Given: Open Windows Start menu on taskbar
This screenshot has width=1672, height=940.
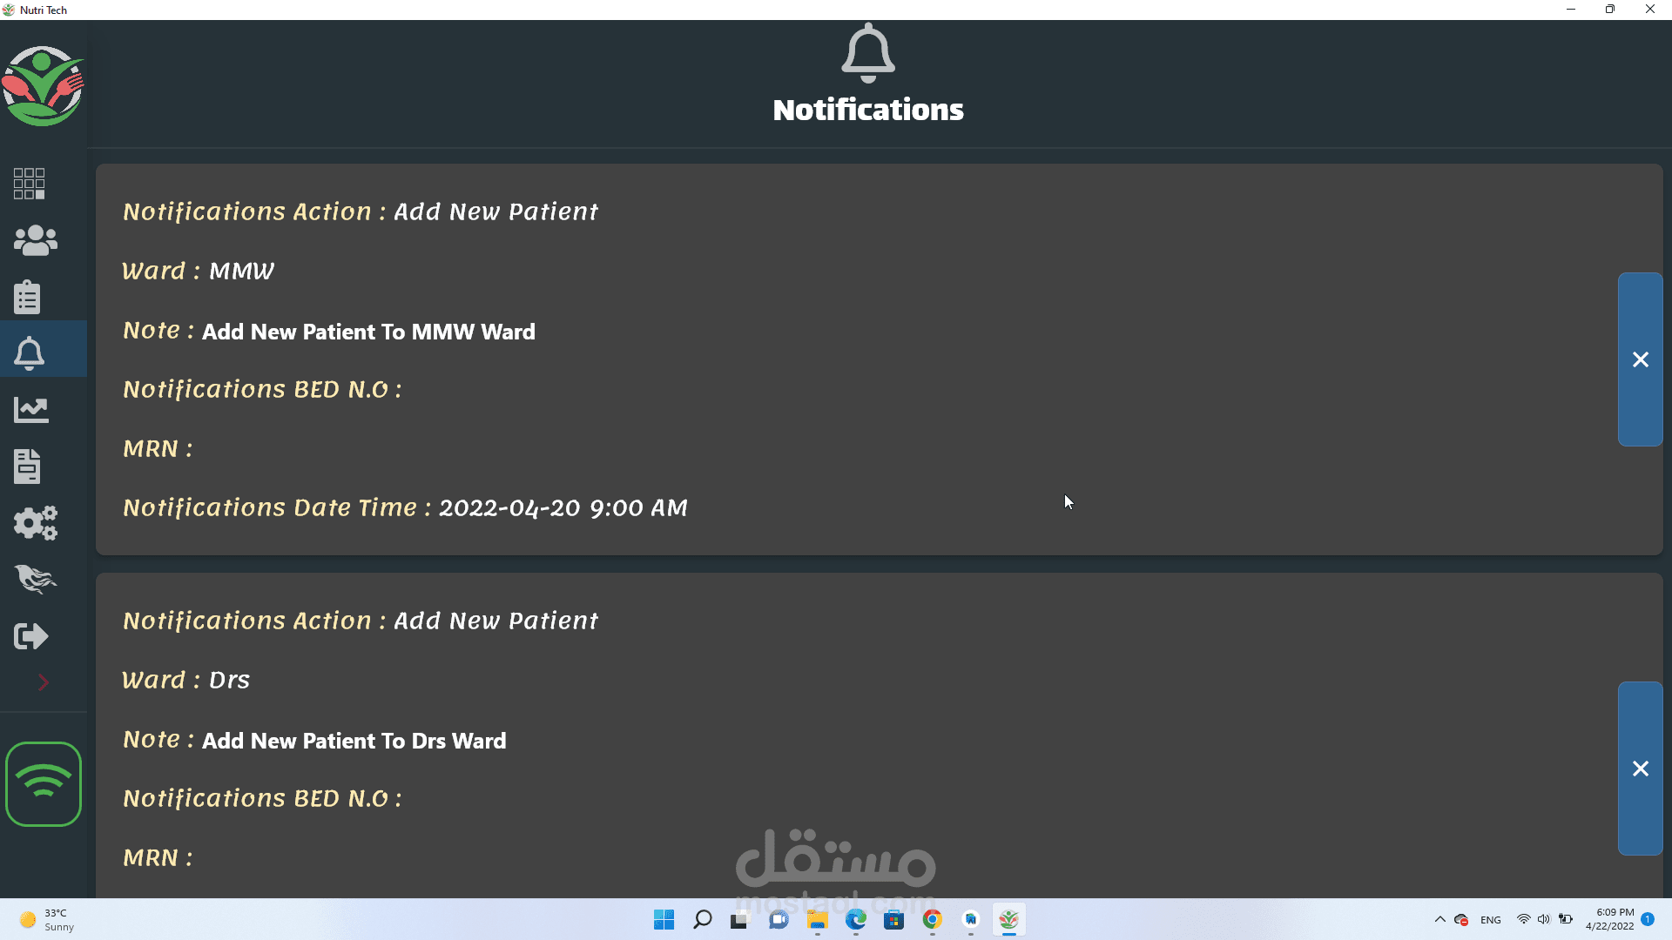Looking at the screenshot, I should coord(664,920).
